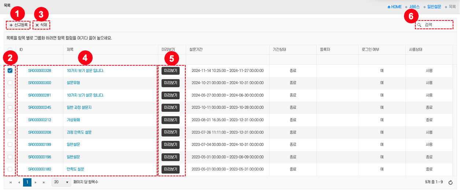Sort by the 설문기간 column header
Image resolution: width=460 pixels, height=192 pixels.
196,49
